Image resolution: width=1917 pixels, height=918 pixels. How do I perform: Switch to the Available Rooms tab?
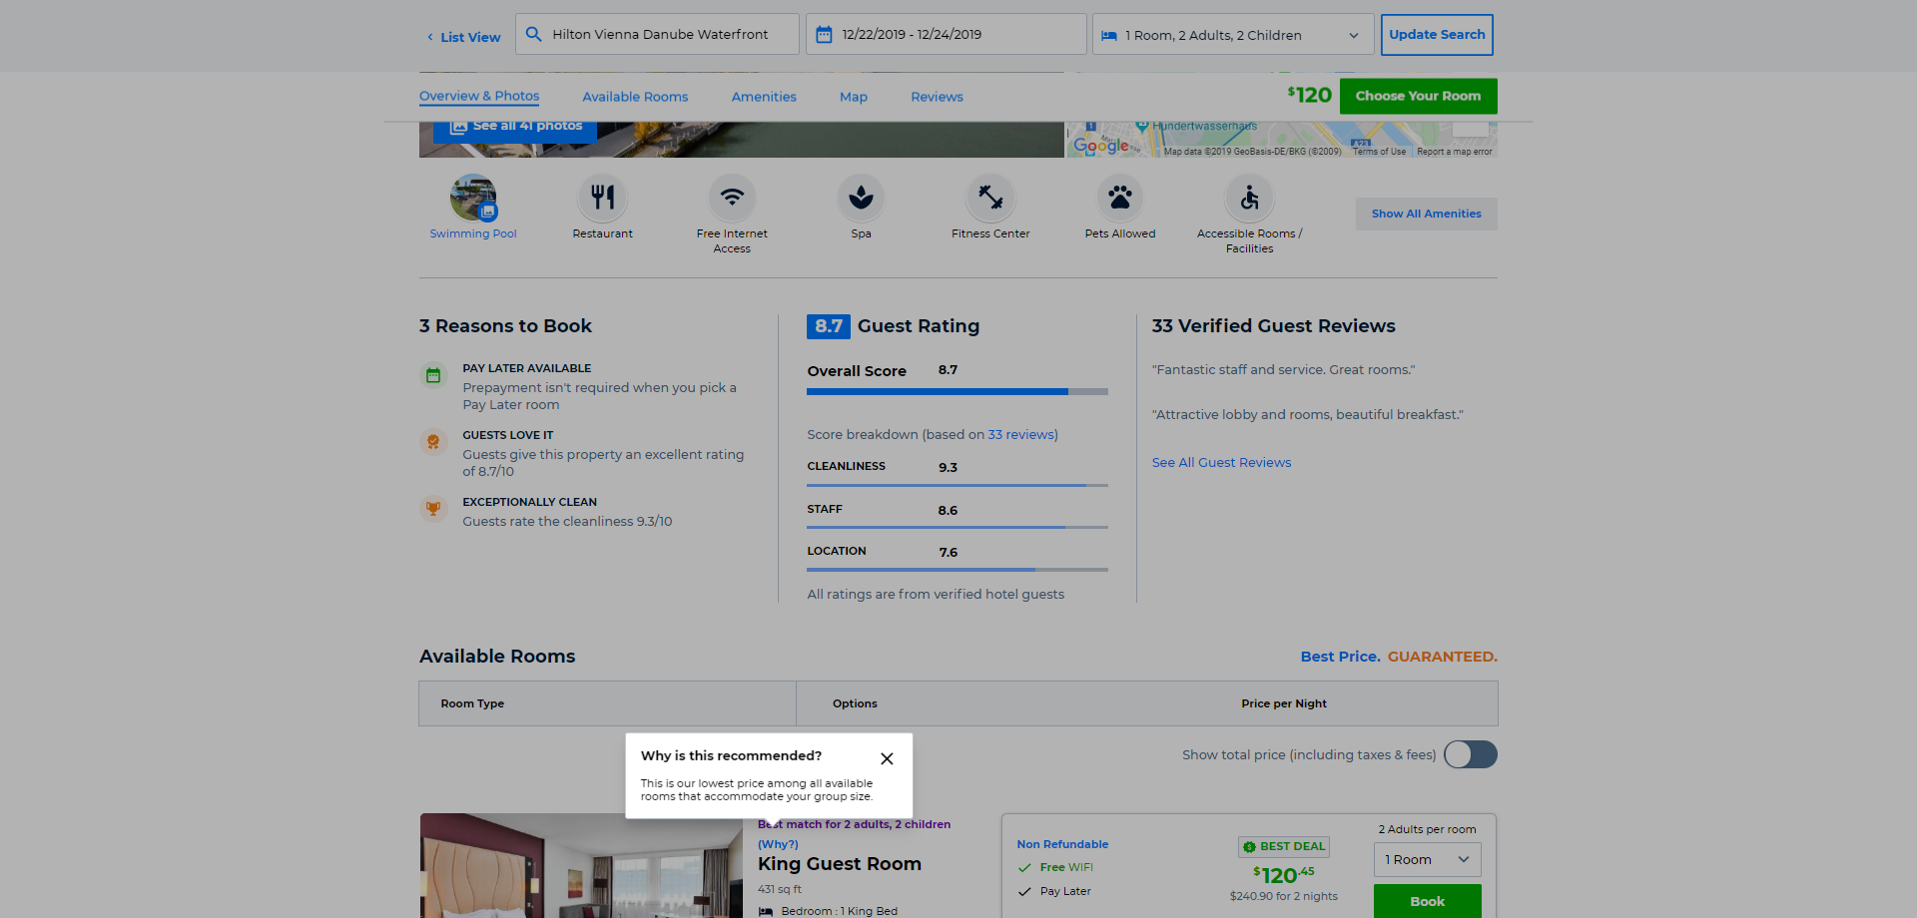[635, 97]
